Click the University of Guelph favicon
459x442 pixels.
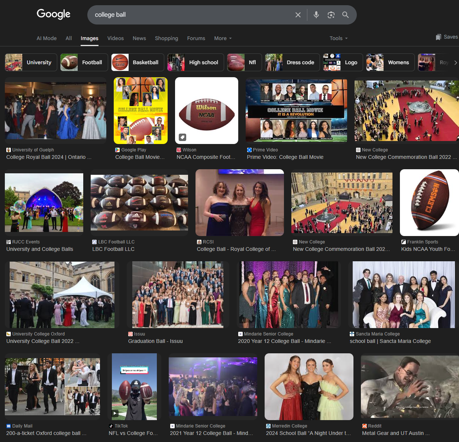tap(9, 150)
